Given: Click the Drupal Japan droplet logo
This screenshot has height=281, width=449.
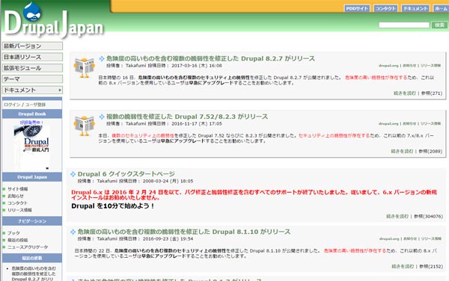Looking at the screenshot, I should [31, 12].
